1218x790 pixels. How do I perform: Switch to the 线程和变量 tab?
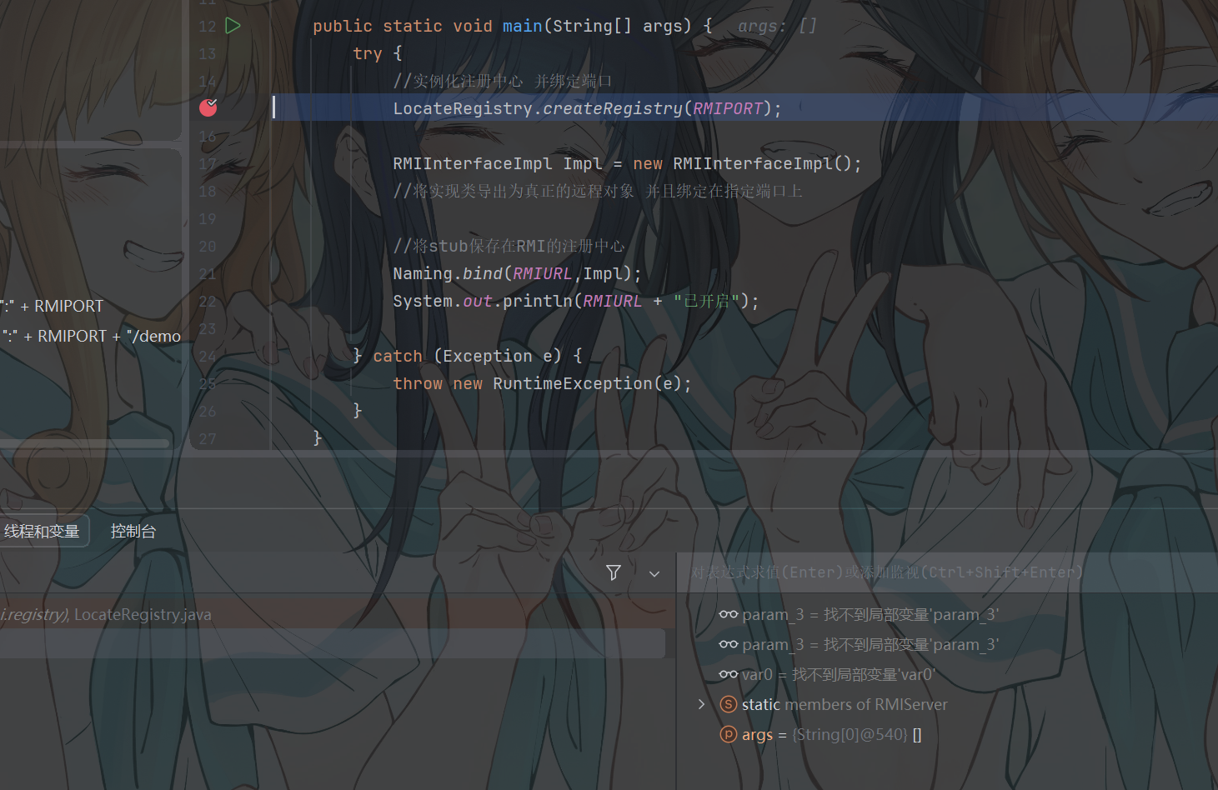point(42,531)
